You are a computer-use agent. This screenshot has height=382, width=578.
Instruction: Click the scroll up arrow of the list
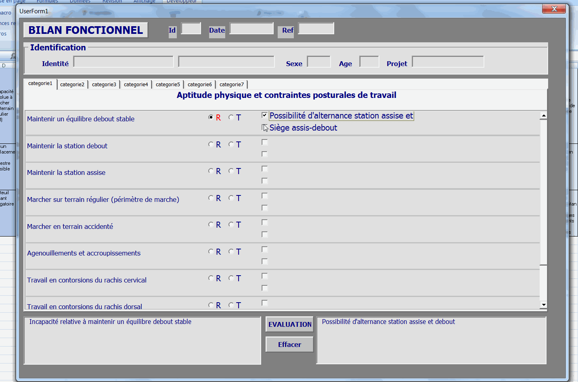[544, 116]
